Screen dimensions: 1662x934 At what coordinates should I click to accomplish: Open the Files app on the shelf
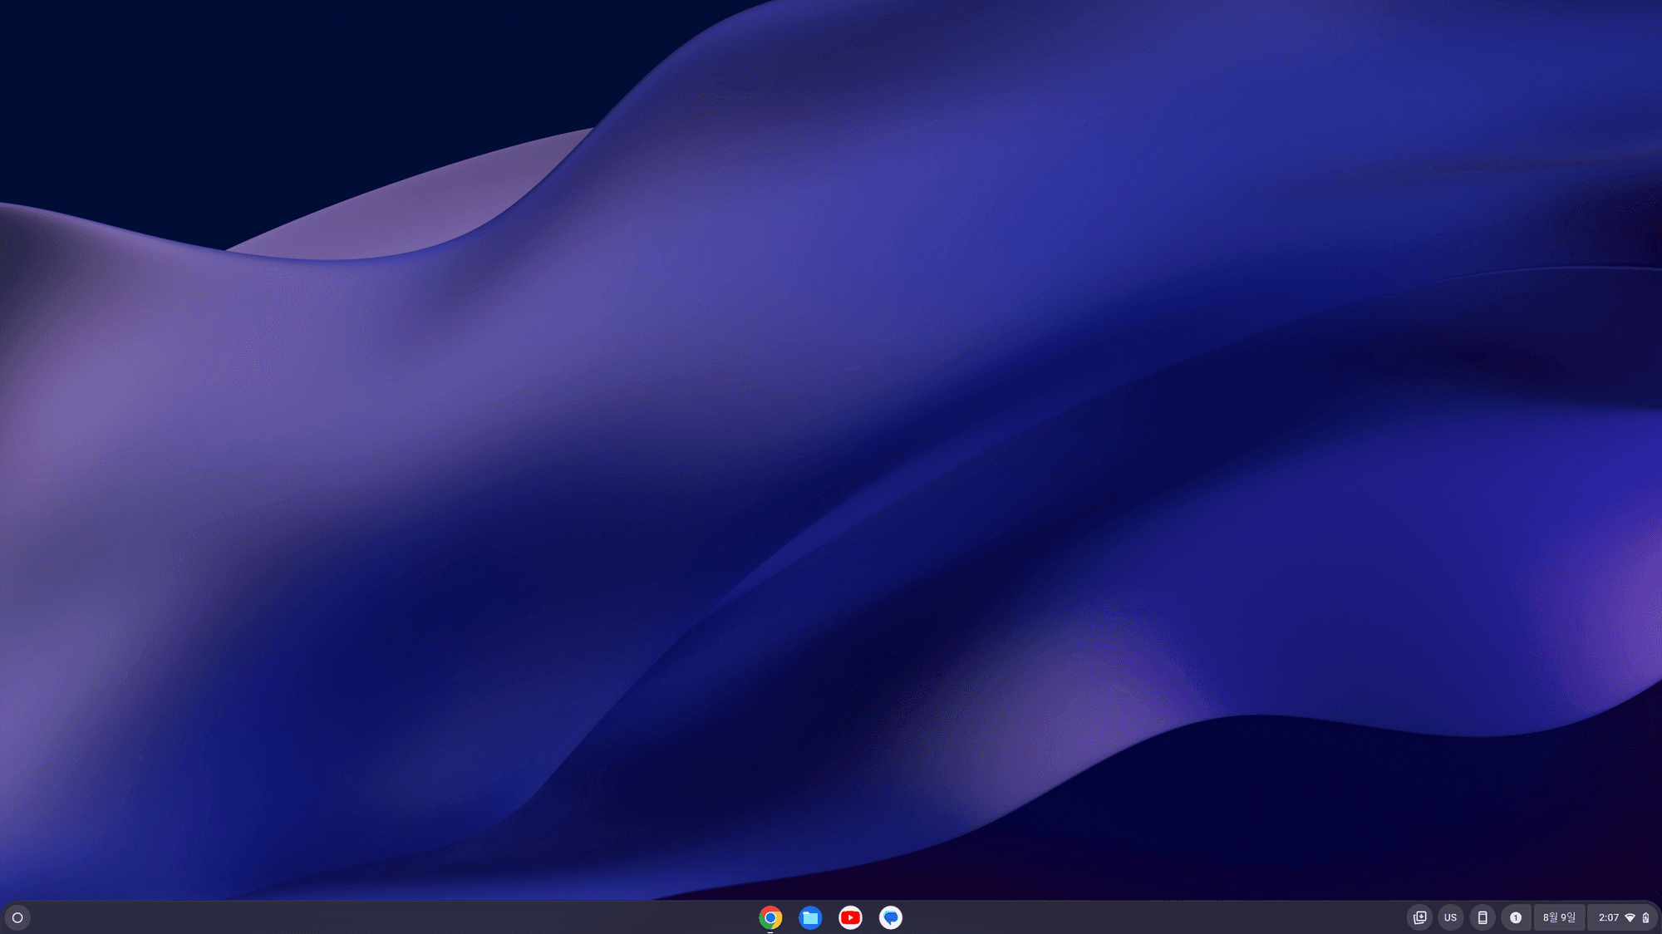coord(810,917)
